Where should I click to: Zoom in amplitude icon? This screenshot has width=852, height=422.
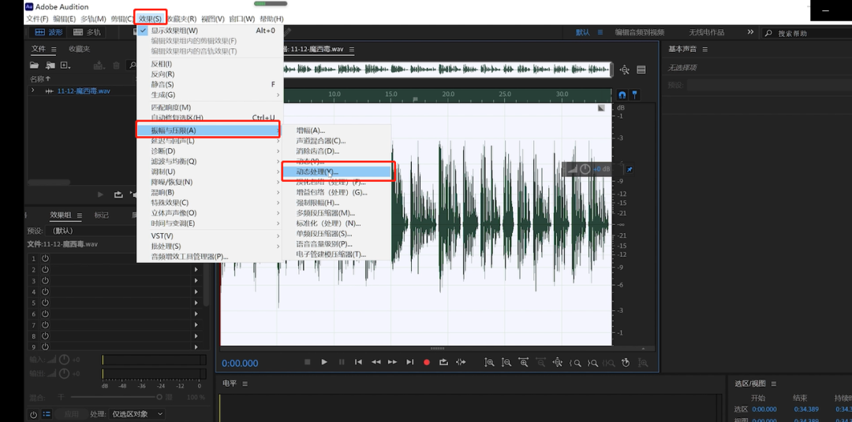click(490, 362)
